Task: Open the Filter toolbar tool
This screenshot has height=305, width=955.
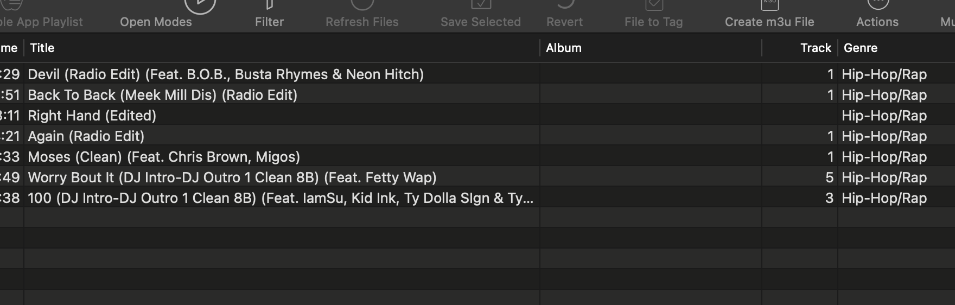Action: [269, 5]
